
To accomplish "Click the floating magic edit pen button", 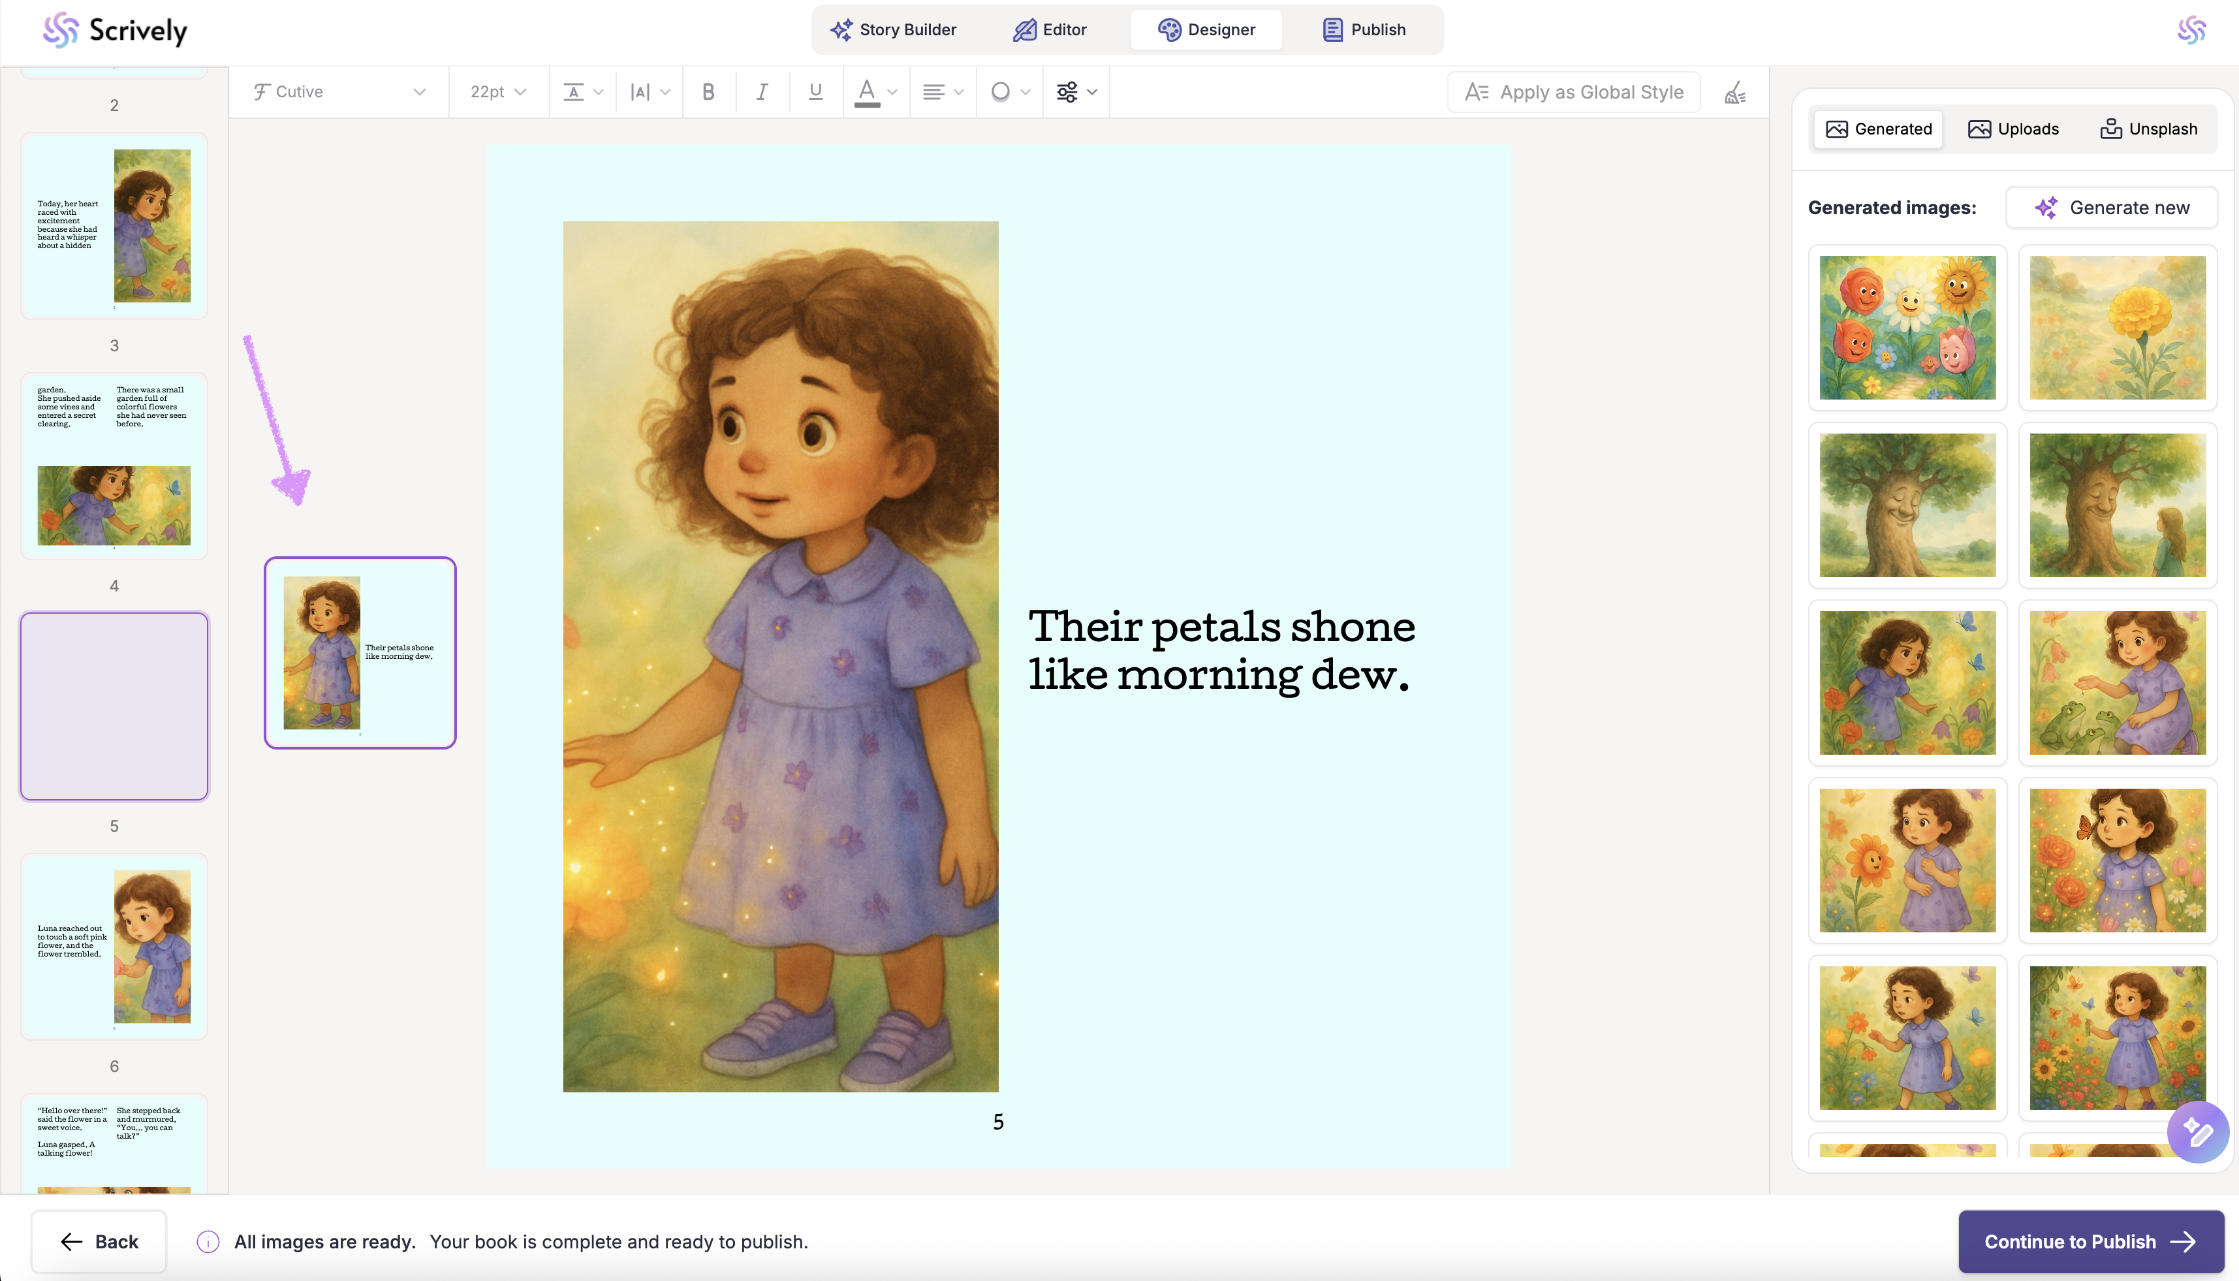I will coord(2197,1131).
